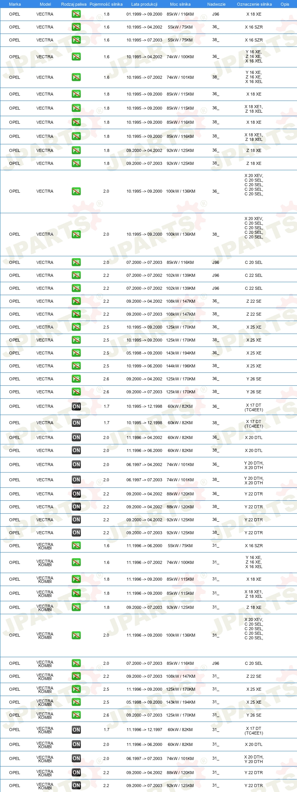This screenshot has height=792, width=297.
Task: Select the '11.1996 -> 12.1997' production years cell
Action: [x=144, y=730]
